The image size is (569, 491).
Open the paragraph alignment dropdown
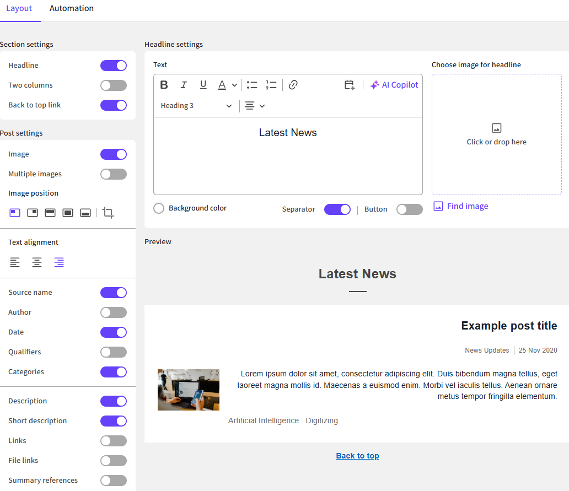(255, 106)
